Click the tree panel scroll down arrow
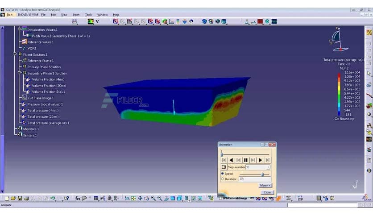The height and width of the screenshot is (216, 373). click(x=2, y=191)
